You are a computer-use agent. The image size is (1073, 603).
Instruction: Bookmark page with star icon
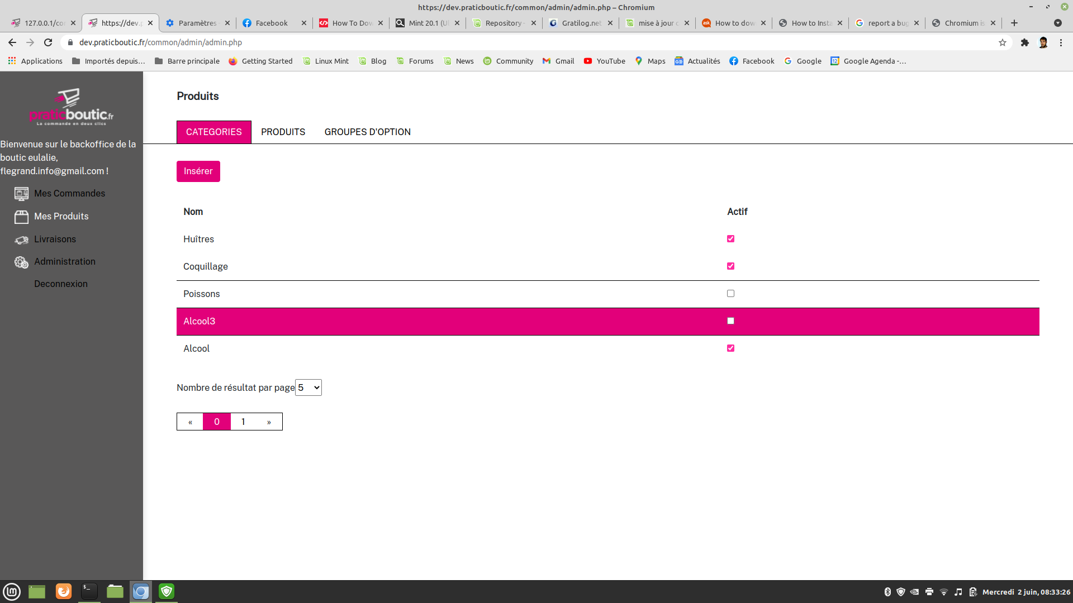[x=1003, y=42]
